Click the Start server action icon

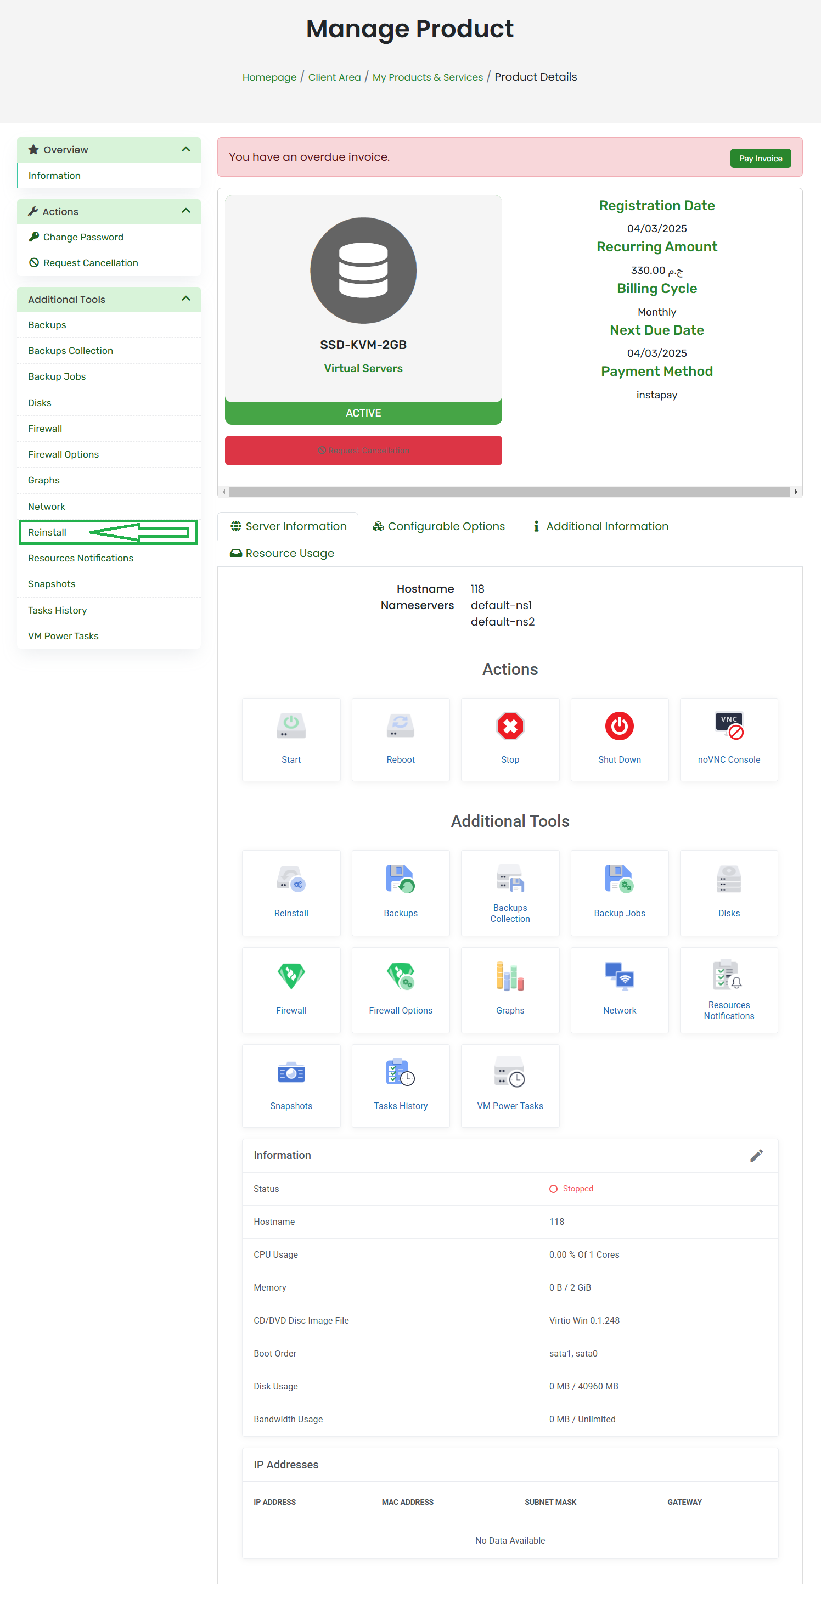tap(290, 726)
